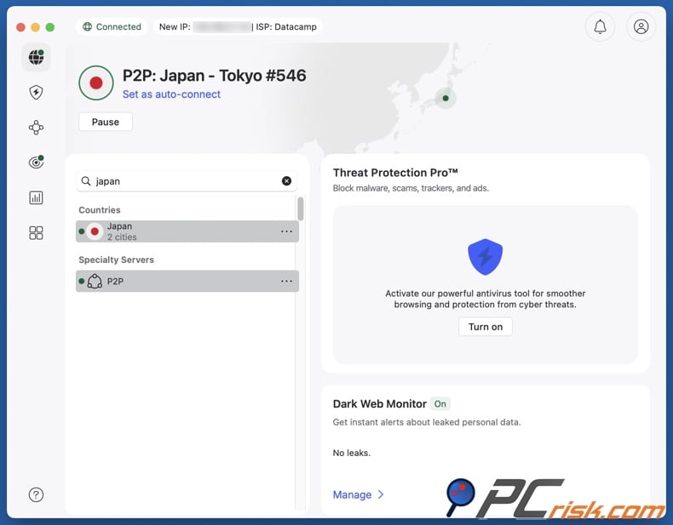This screenshot has width=673, height=525.
Task: Turn on Threat Protection Pro
Action: click(485, 327)
